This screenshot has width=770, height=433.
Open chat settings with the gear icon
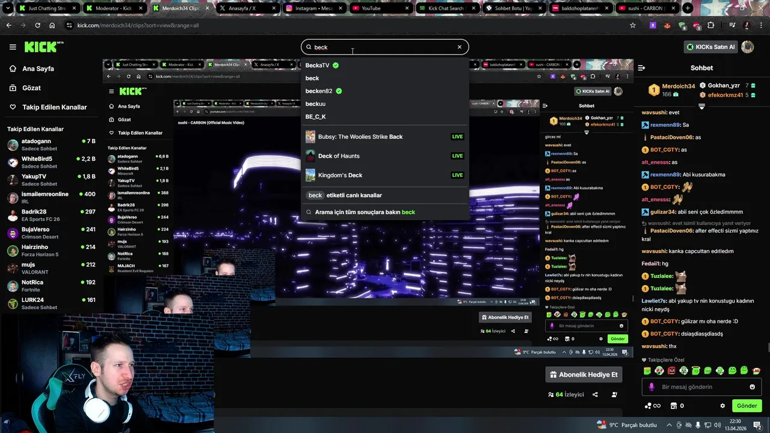(x=722, y=406)
